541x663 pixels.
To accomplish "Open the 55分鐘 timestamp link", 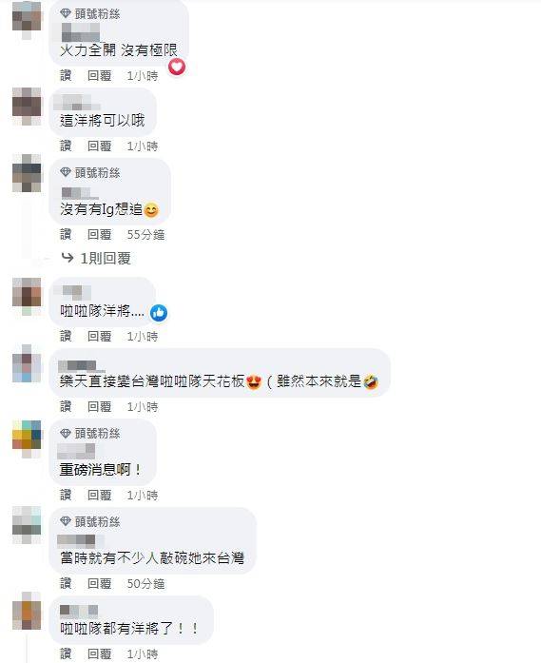I will [x=145, y=235].
